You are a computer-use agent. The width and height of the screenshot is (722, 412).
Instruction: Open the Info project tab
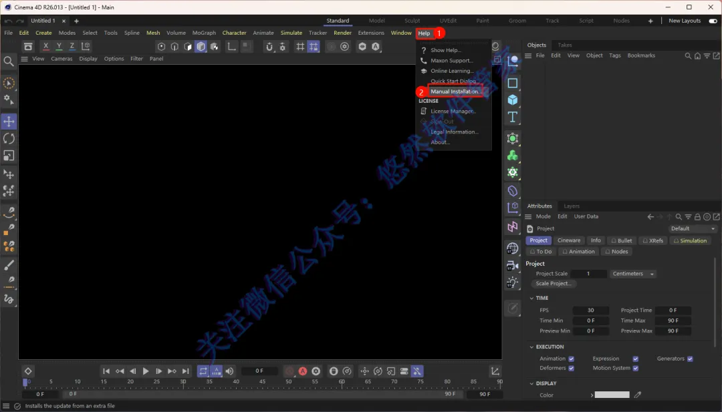coord(596,240)
